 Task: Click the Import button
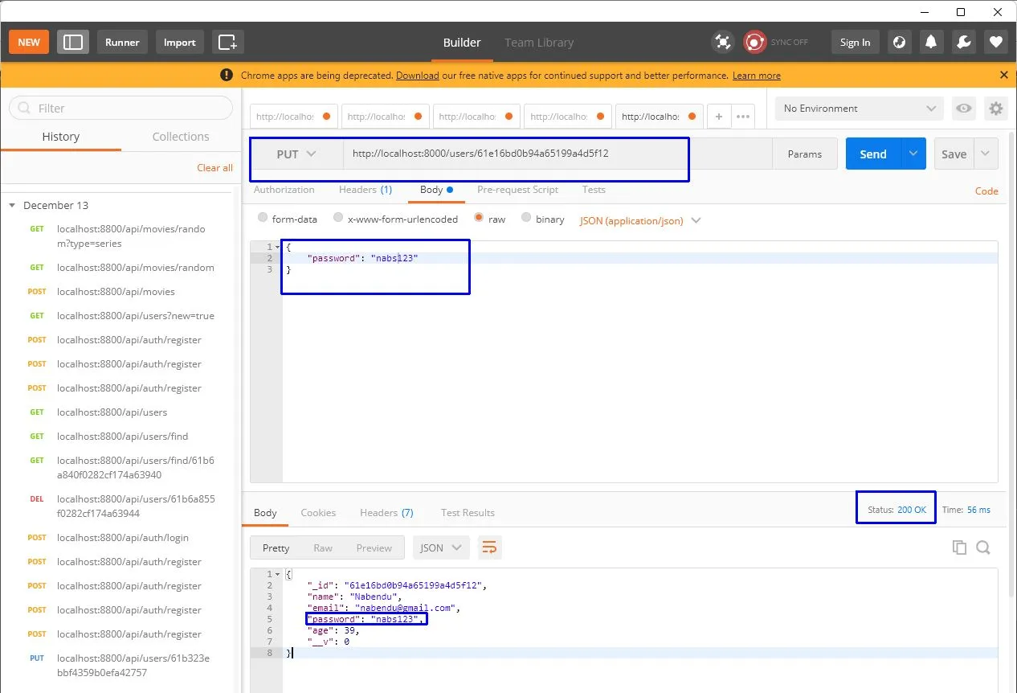pos(180,42)
